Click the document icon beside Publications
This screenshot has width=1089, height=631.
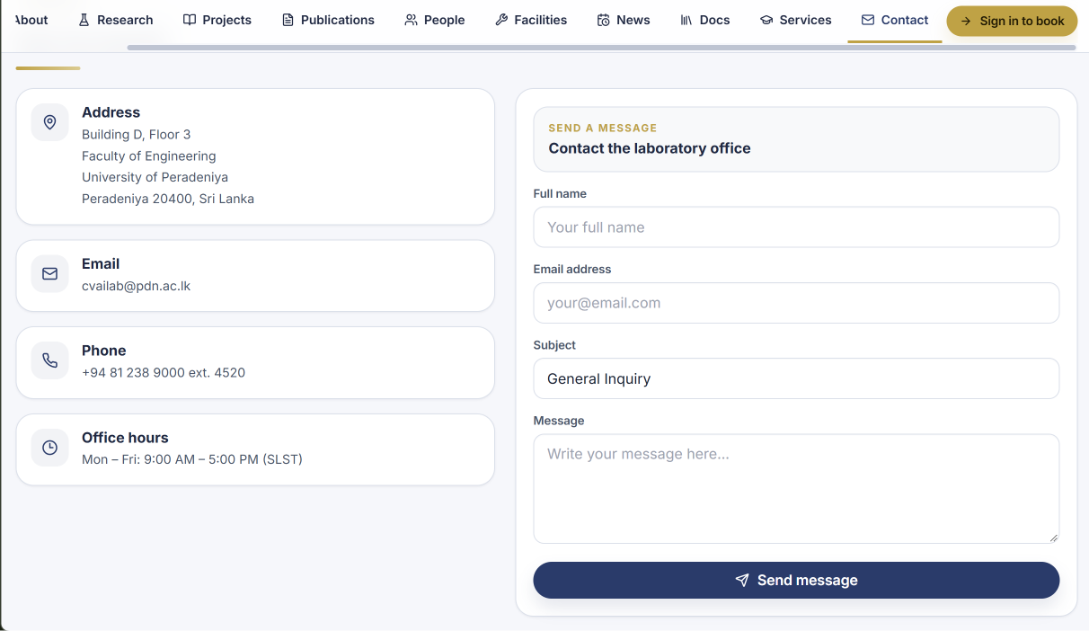pyautogui.click(x=288, y=20)
